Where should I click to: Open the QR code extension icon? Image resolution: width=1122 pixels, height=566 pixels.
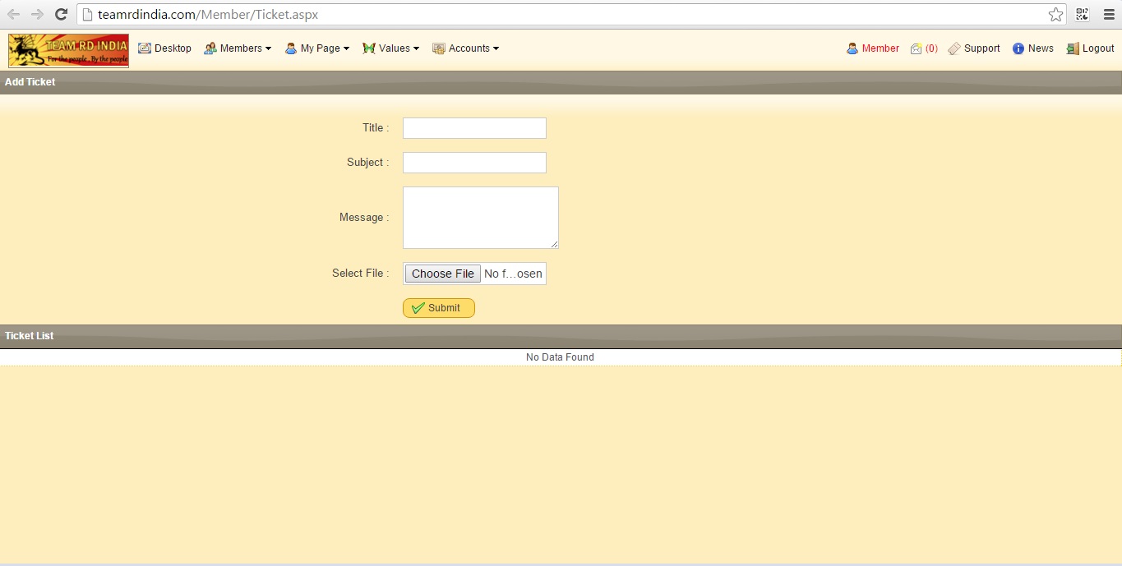coord(1082,14)
